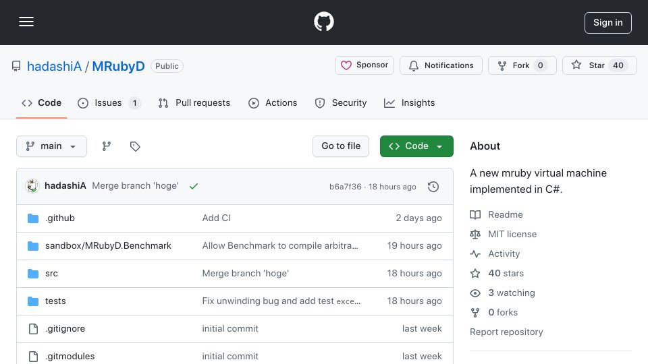Screen dimensions: 648x364
Task: Open the .gitmodules file
Action: pos(70,356)
